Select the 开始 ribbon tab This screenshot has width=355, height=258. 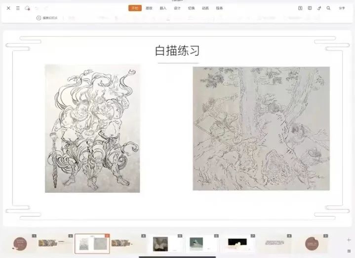point(135,8)
